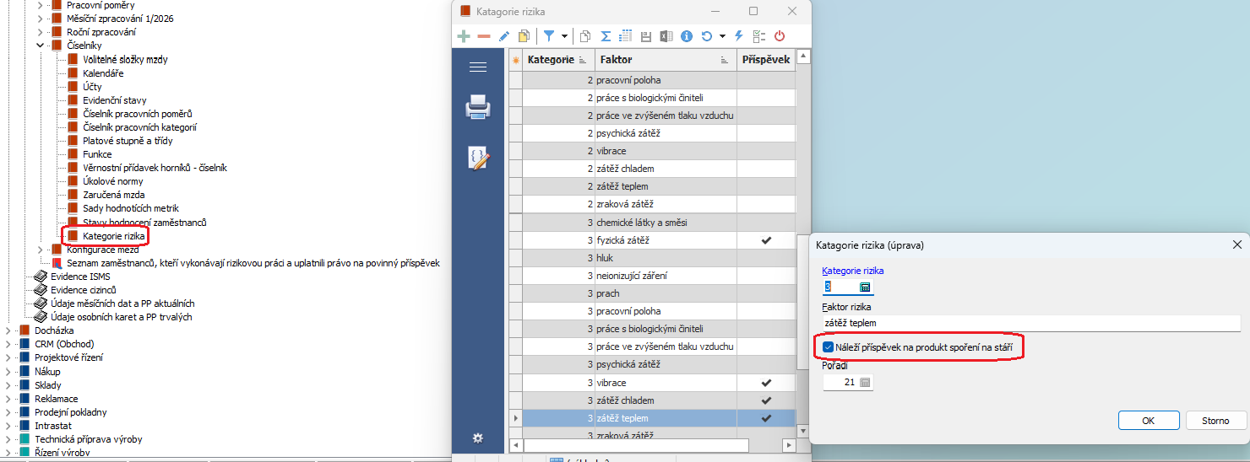Image resolution: width=1250 pixels, height=462 pixels.
Task: Select Kalendáře in the navigation tree
Action: tap(104, 73)
